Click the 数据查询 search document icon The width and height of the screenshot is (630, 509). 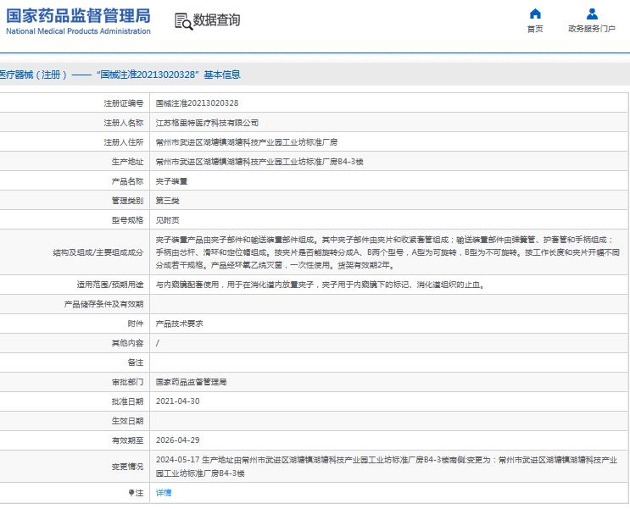[183, 21]
